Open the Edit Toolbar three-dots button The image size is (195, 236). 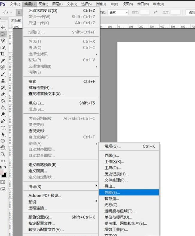click(x=3, y=161)
